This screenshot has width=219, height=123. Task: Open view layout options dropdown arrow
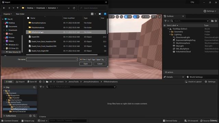95,14
